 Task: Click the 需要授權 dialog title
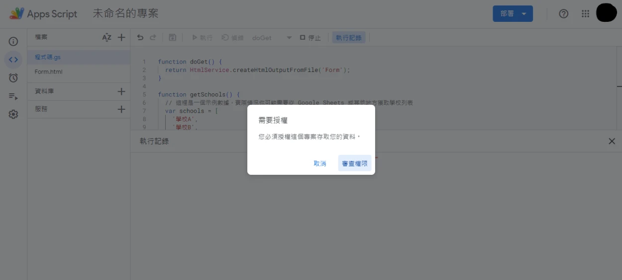click(273, 121)
